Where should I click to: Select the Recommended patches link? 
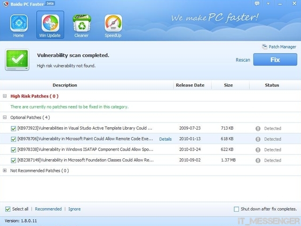click(x=48, y=209)
